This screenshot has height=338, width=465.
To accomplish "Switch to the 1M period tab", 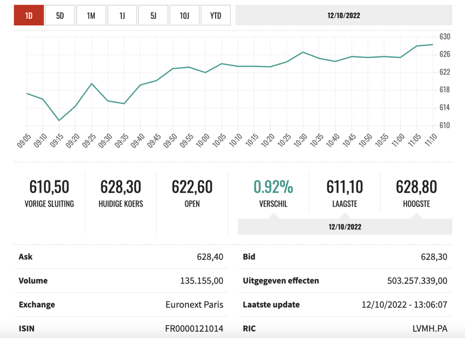I will [91, 15].
